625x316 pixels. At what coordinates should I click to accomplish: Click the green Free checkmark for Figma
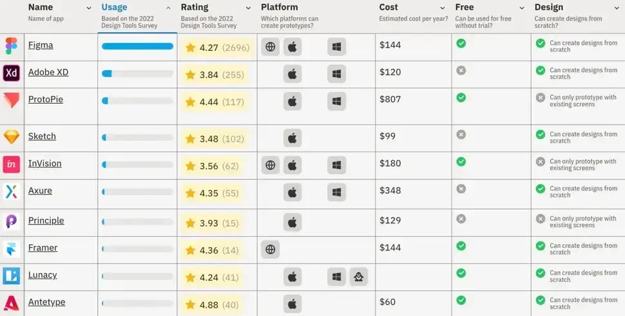461,43
